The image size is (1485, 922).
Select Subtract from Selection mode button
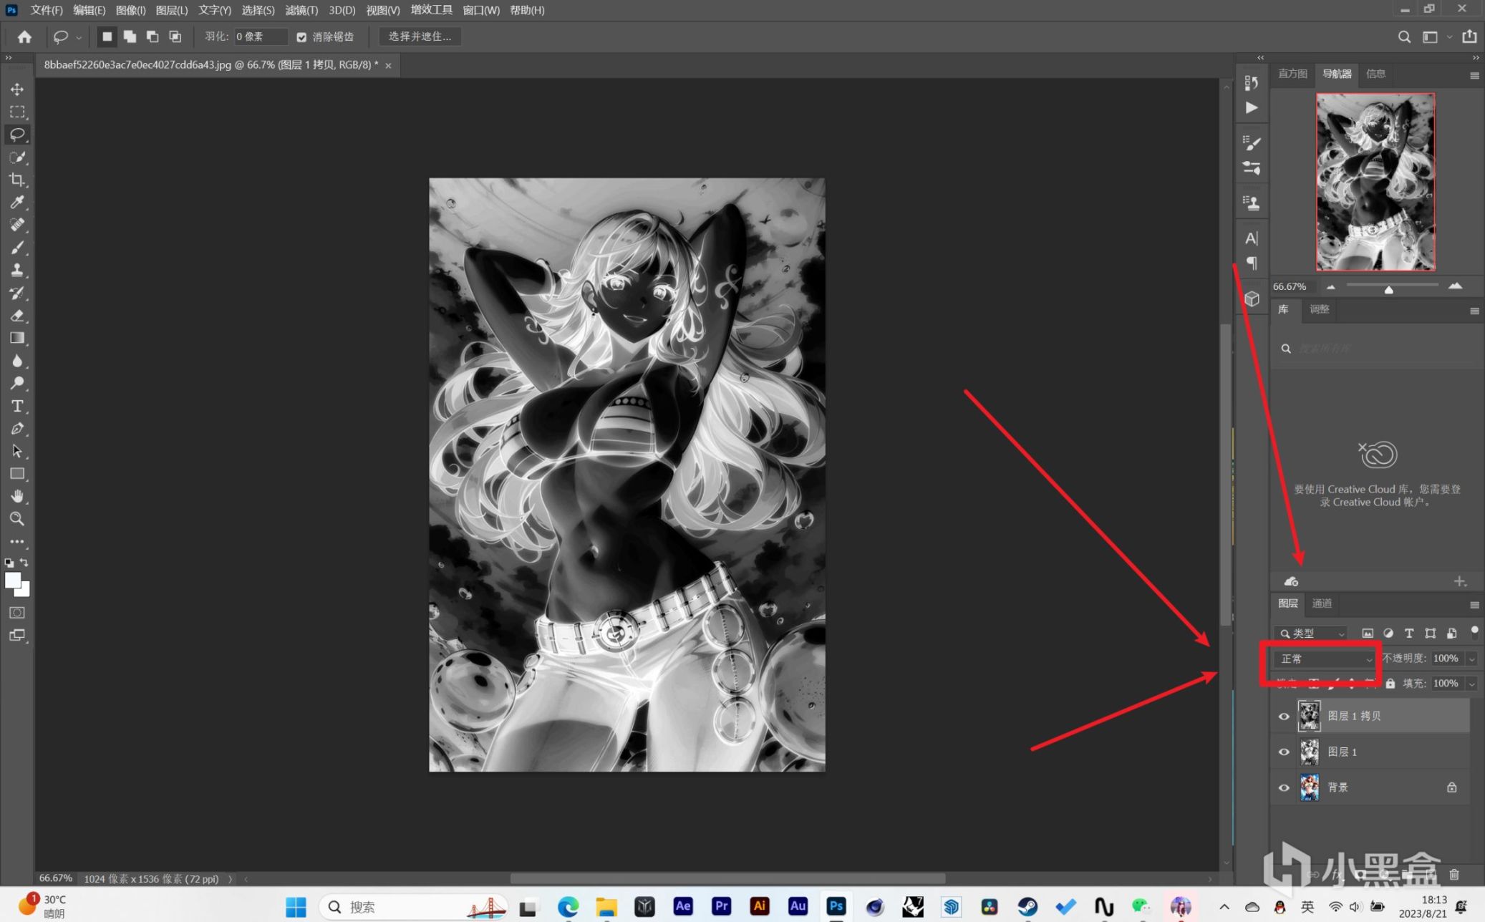click(153, 37)
